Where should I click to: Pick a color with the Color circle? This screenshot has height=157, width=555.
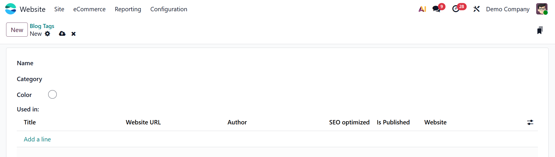[x=52, y=94]
